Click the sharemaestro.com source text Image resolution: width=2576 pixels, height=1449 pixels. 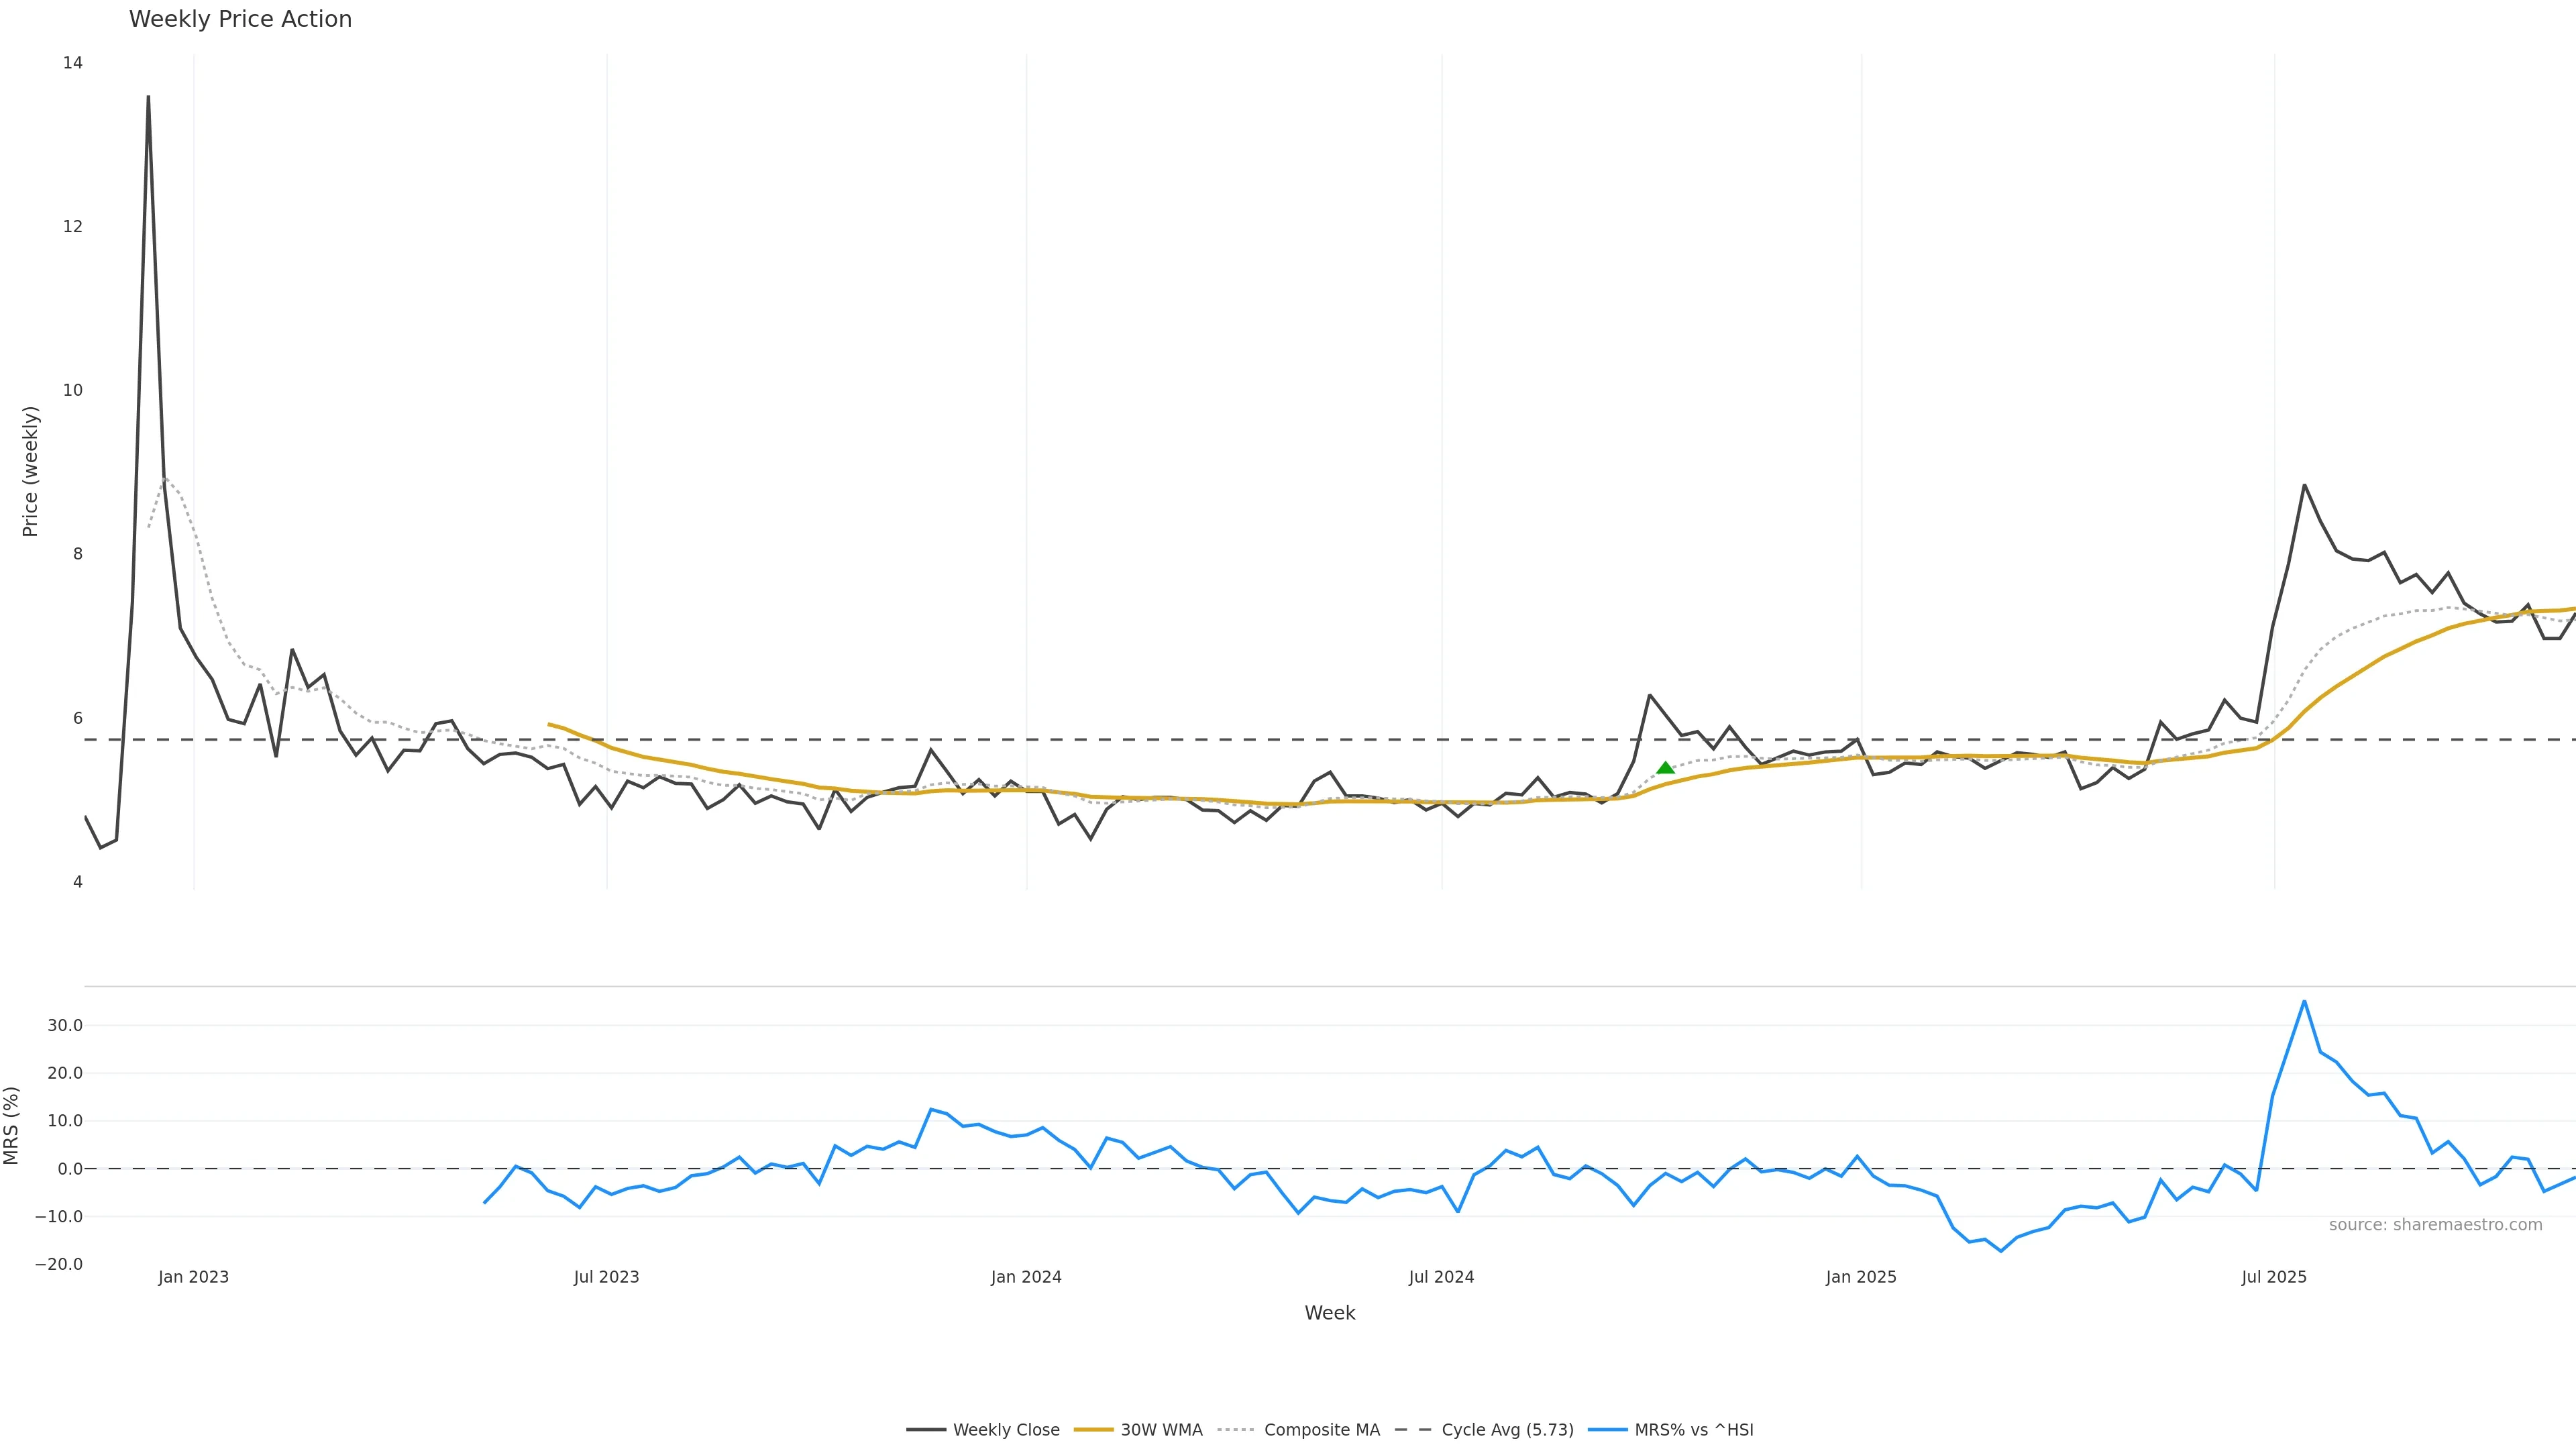pos(2435,1225)
